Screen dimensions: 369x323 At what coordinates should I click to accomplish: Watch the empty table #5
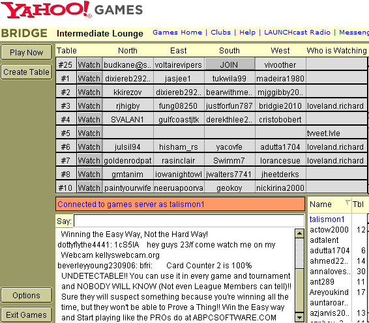(89, 133)
